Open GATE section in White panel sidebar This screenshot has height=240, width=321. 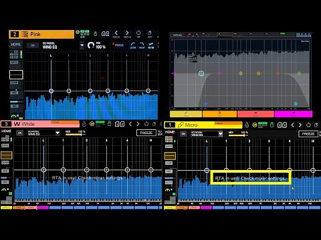5,145
